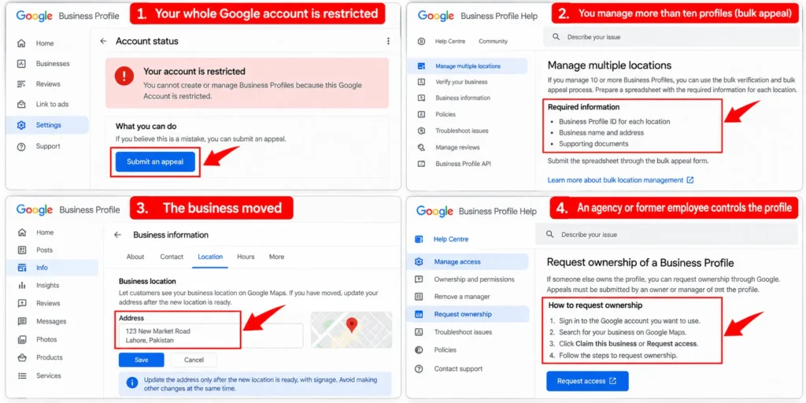Click text 'Business Profile ID for each location'
The image size is (806, 403).
click(614, 122)
